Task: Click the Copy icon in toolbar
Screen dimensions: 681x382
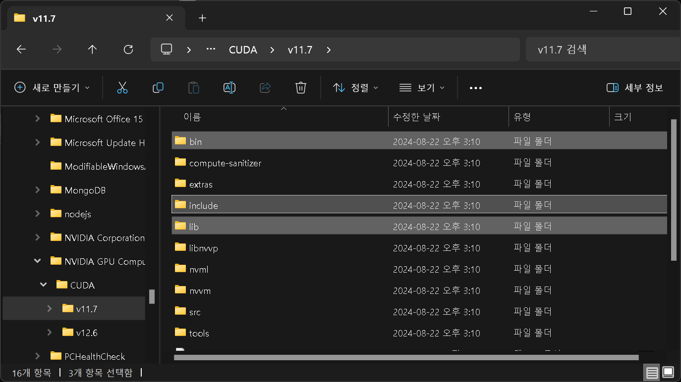Action: click(x=158, y=88)
